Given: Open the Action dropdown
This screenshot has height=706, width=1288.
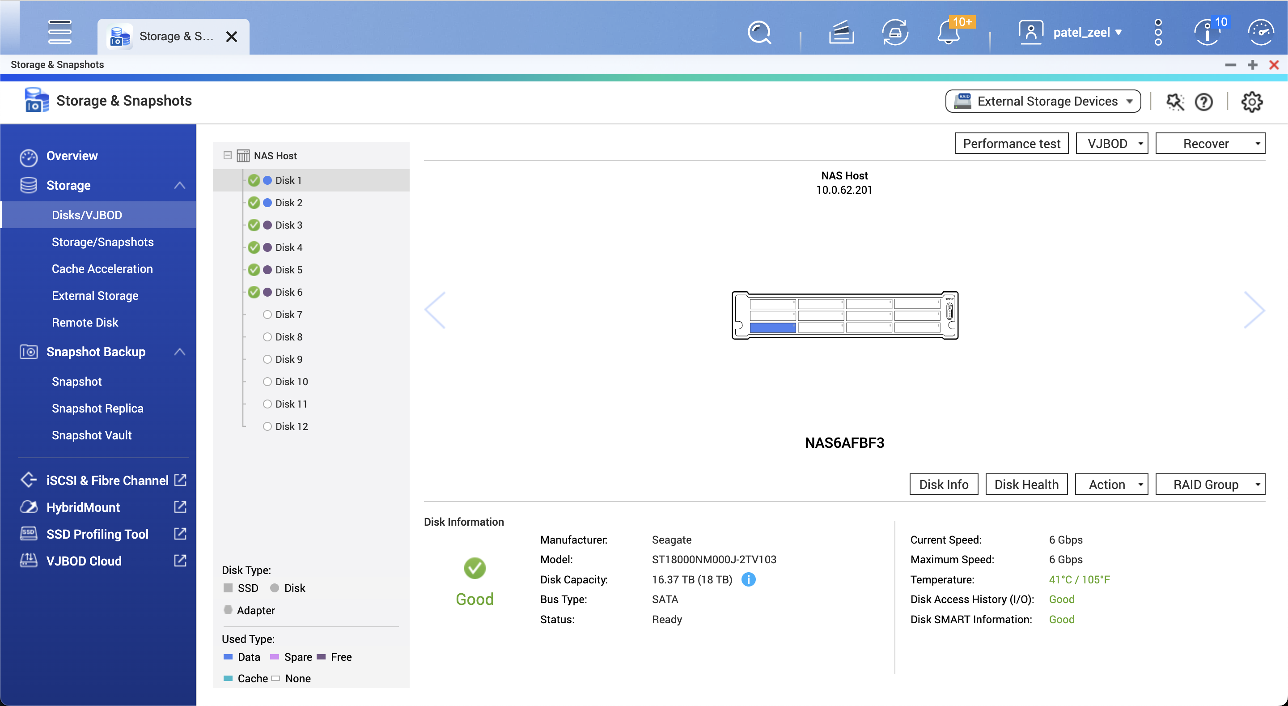Looking at the screenshot, I should (x=1111, y=485).
